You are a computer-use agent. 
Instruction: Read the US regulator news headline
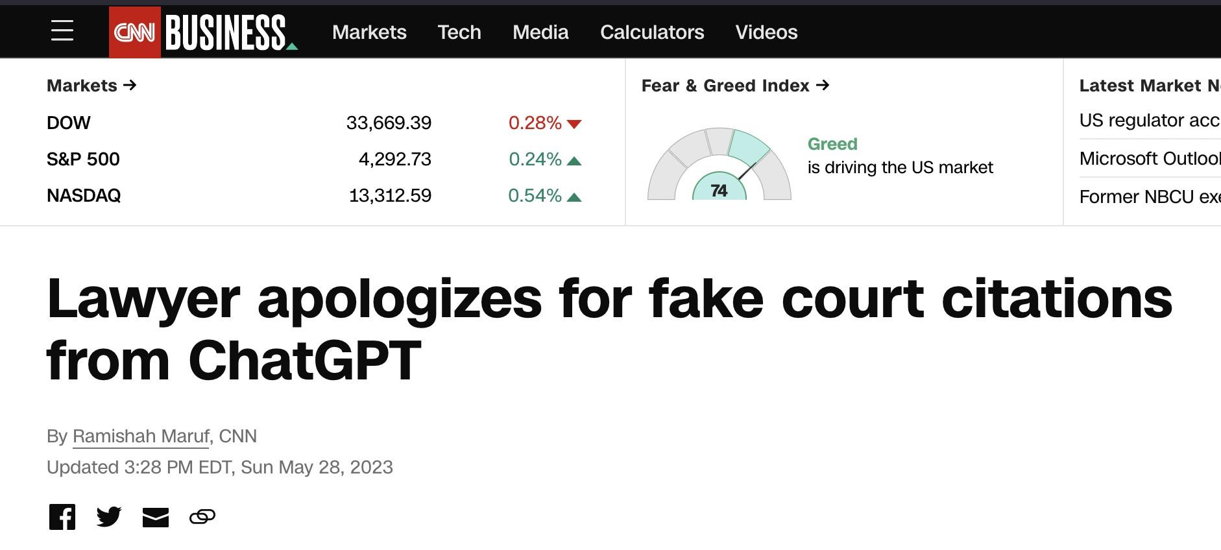[x=1150, y=121]
